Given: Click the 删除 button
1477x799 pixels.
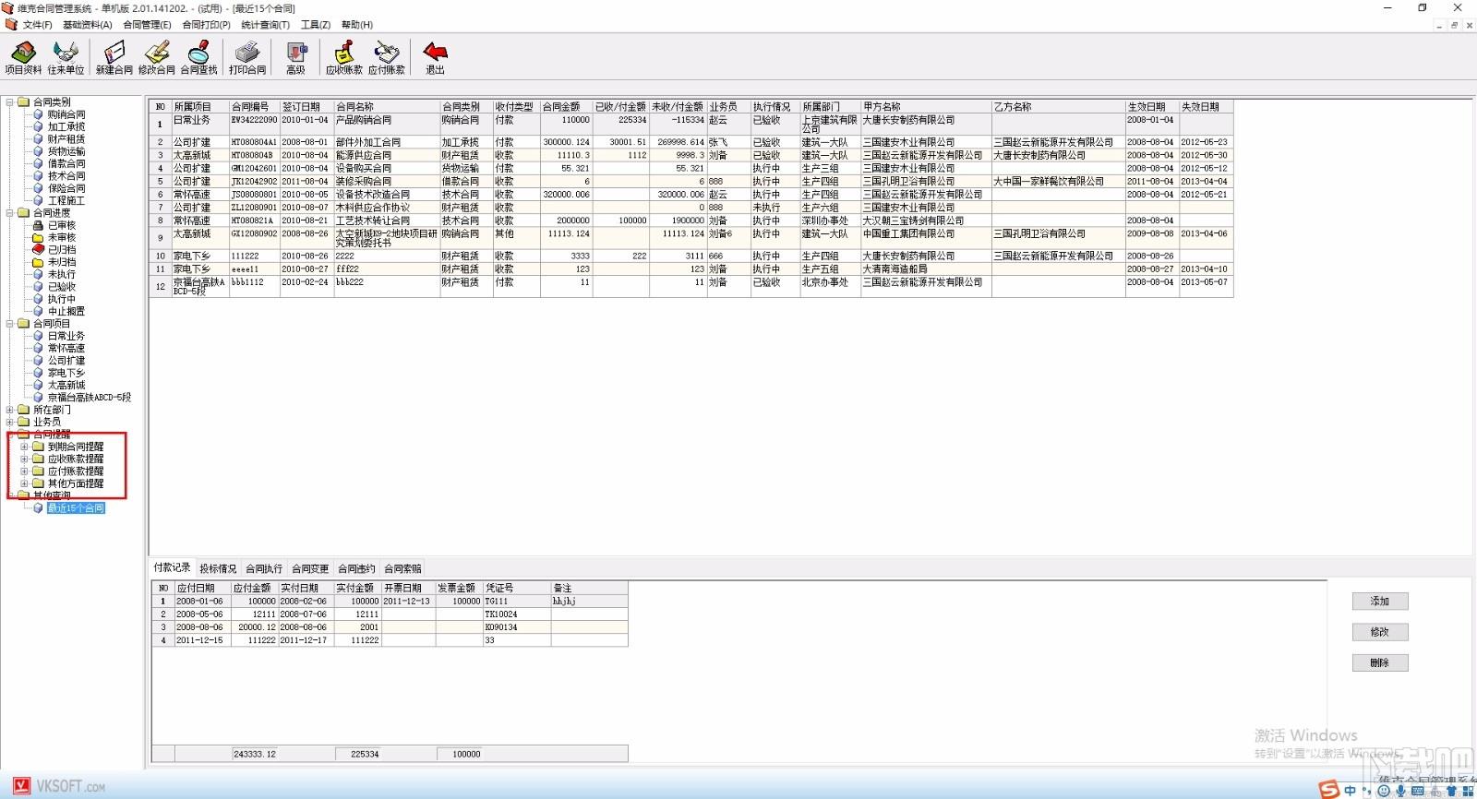Looking at the screenshot, I should (1379, 663).
